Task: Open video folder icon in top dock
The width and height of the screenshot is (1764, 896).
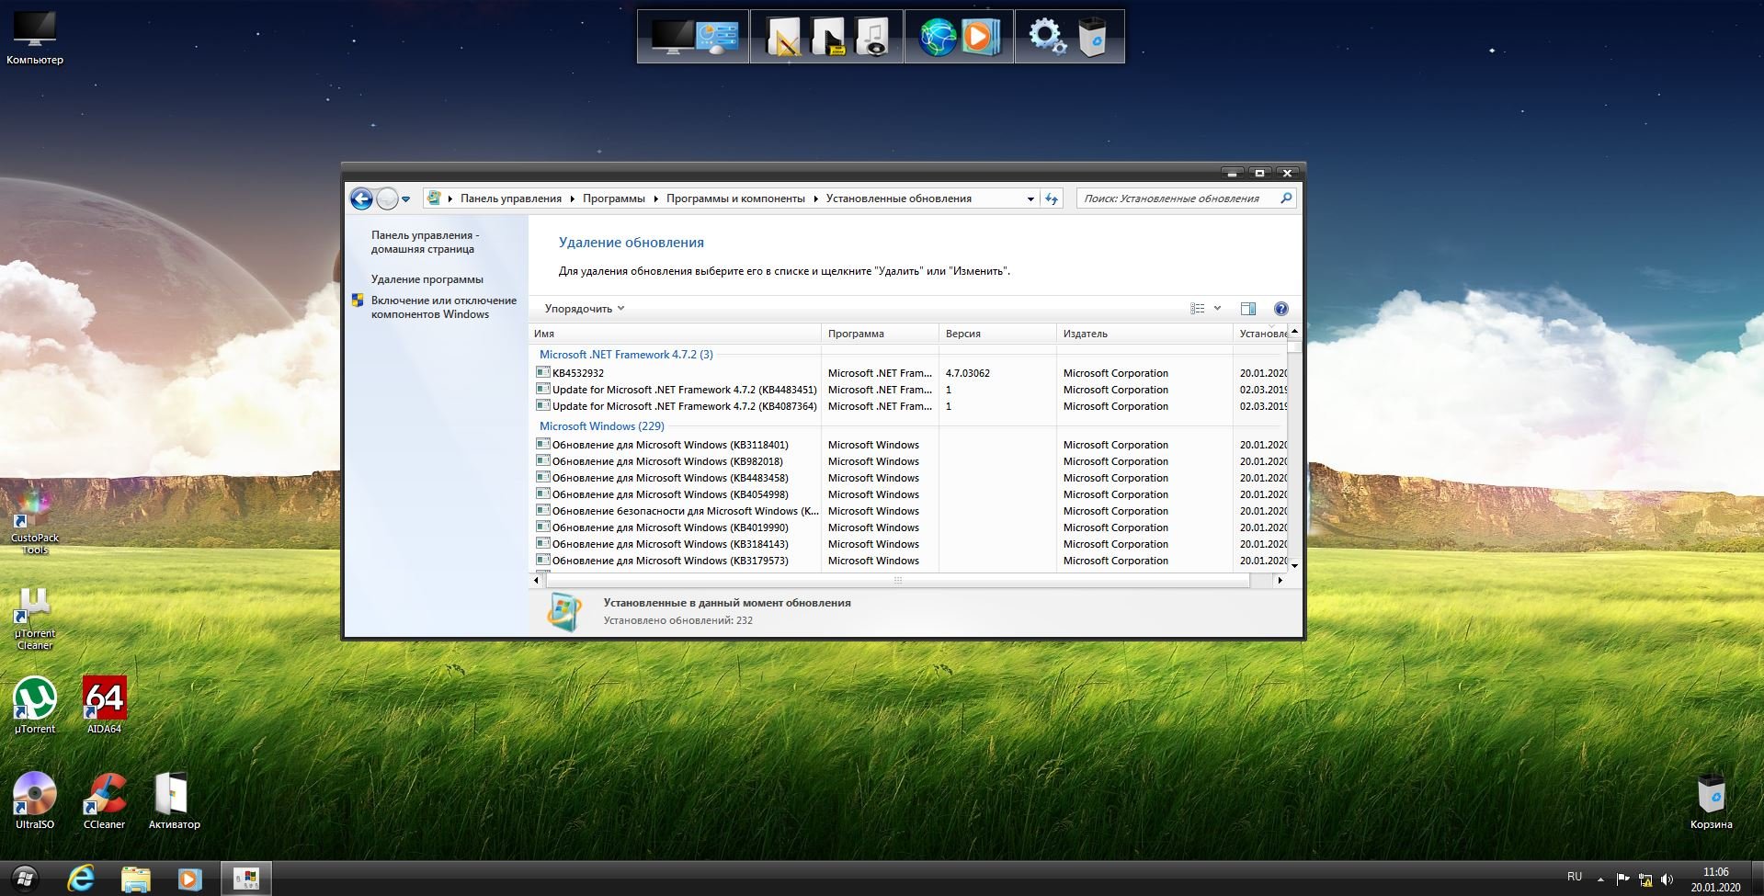Action: tap(828, 37)
